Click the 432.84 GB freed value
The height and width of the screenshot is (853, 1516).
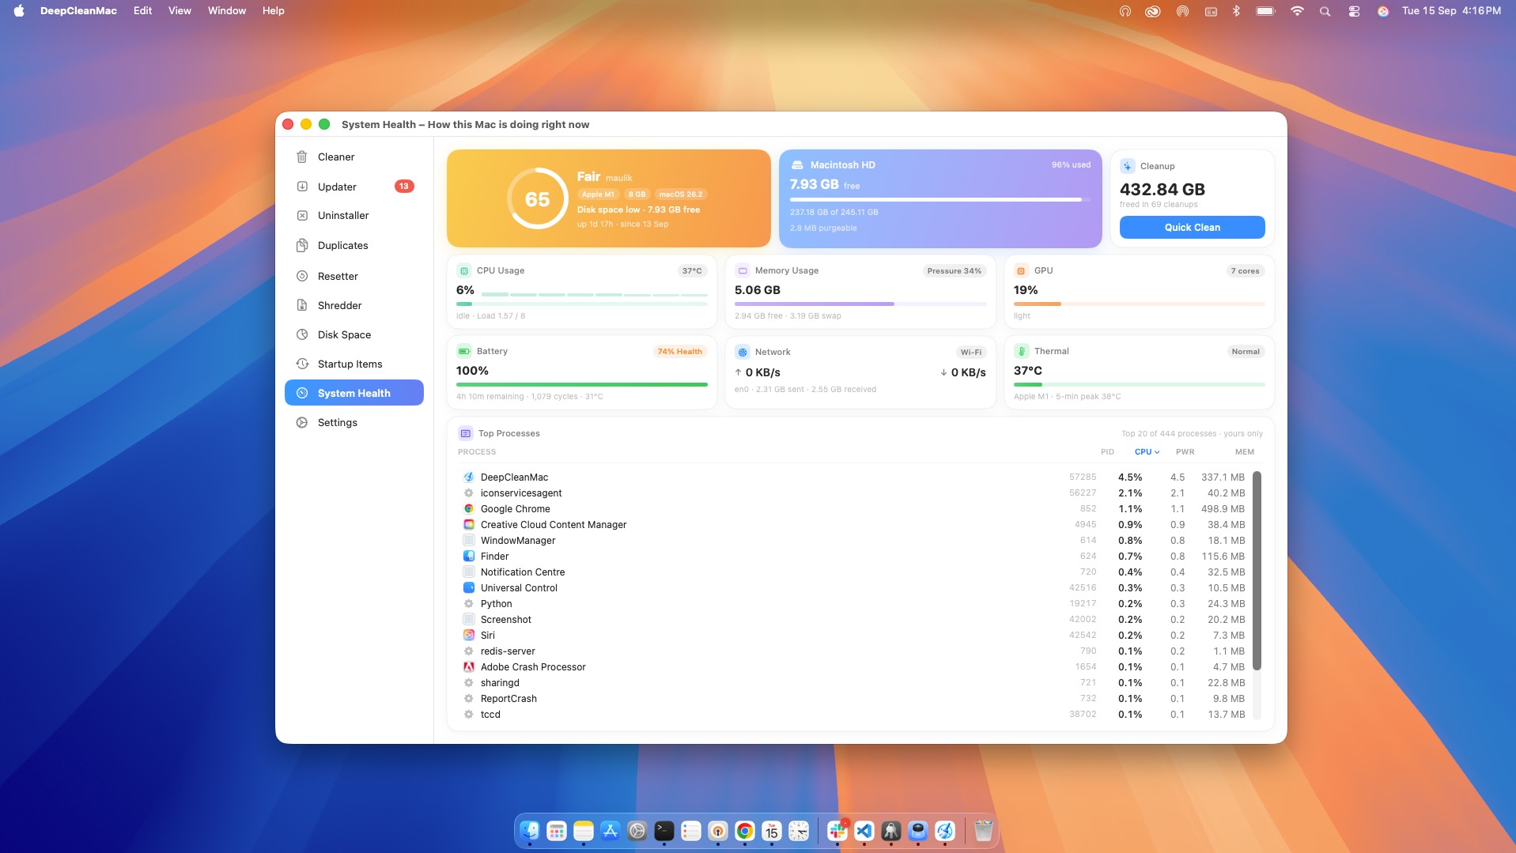tap(1163, 189)
